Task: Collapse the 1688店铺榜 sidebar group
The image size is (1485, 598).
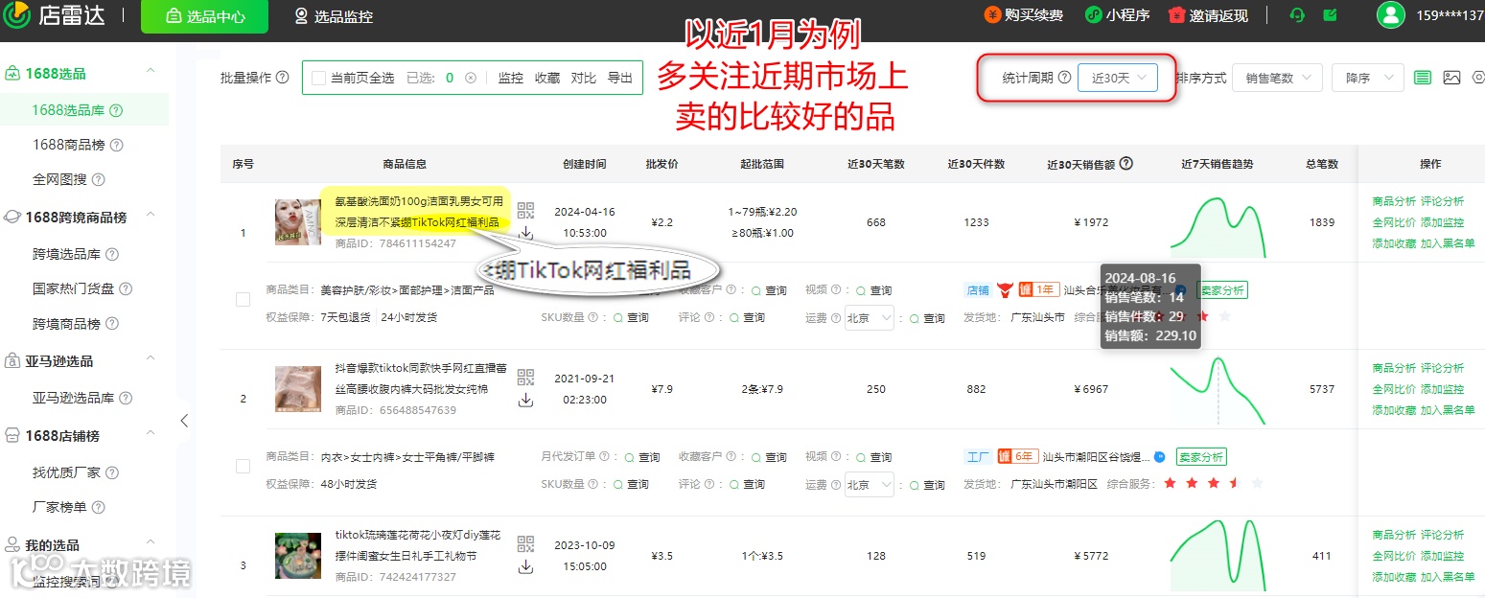Action: click(x=150, y=435)
